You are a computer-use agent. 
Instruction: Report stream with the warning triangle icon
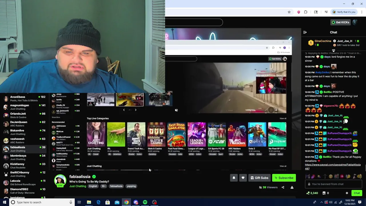(x=292, y=187)
